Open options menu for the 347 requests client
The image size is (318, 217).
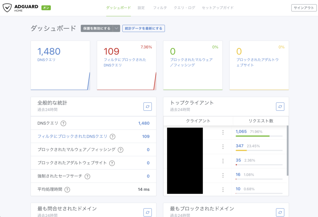point(223,147)
